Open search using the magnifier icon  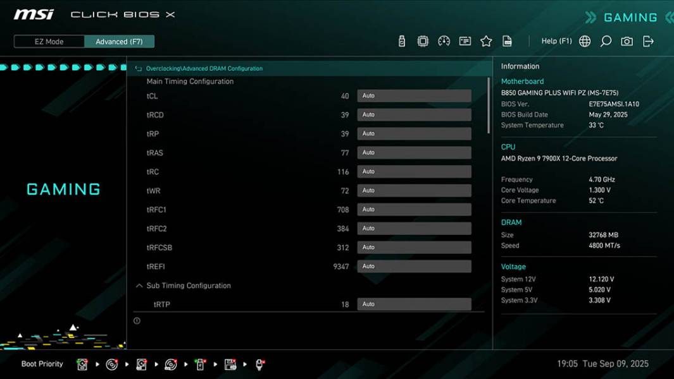605,40
